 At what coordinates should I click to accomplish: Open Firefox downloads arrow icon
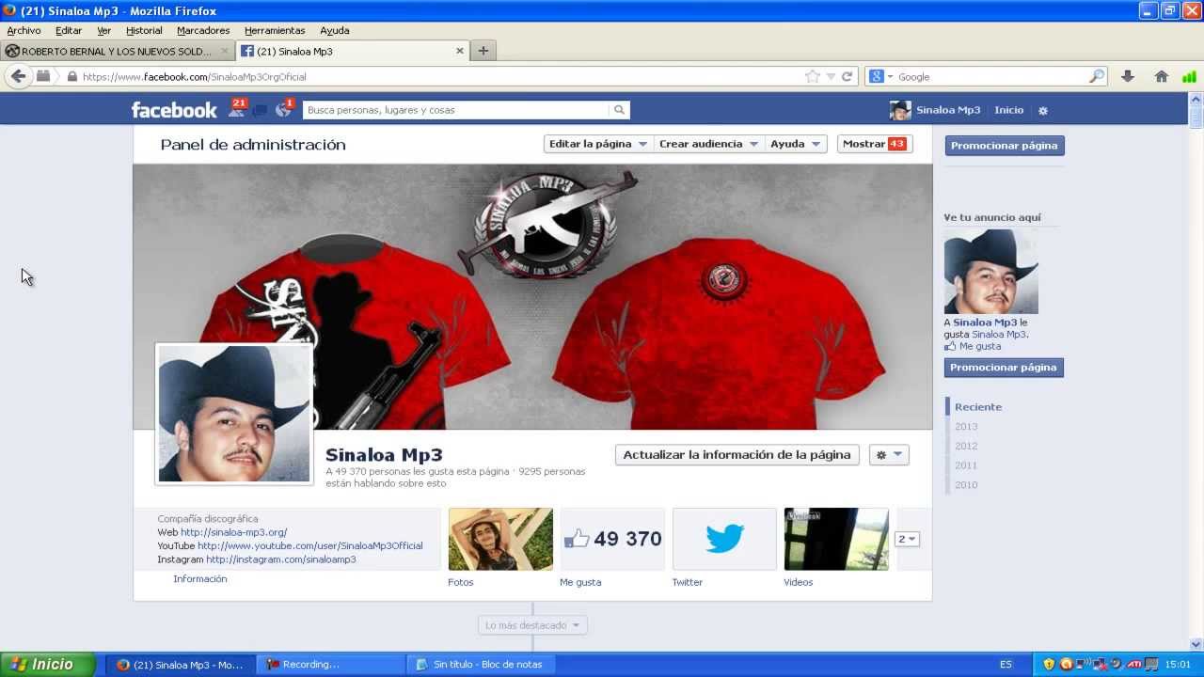[x=1128, y=77]
